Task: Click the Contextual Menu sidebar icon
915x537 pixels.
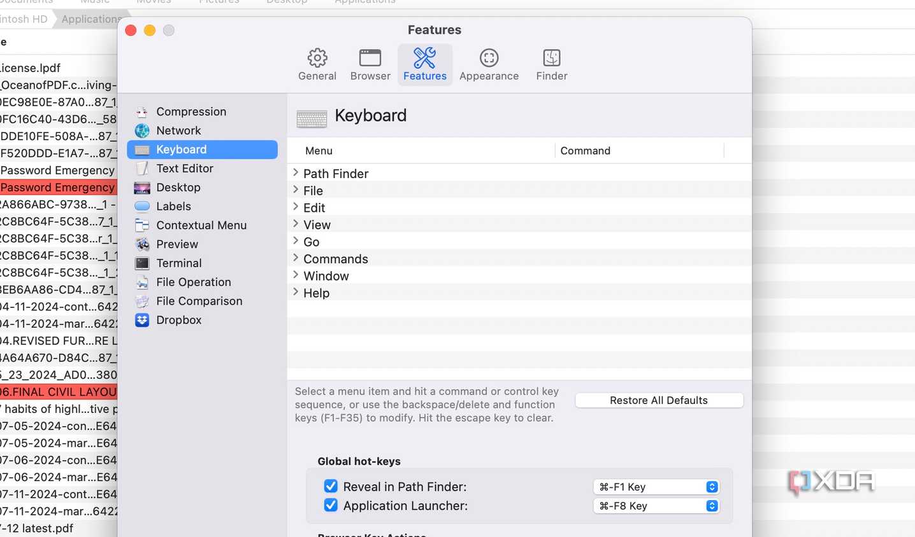Action: coord(142,225)
